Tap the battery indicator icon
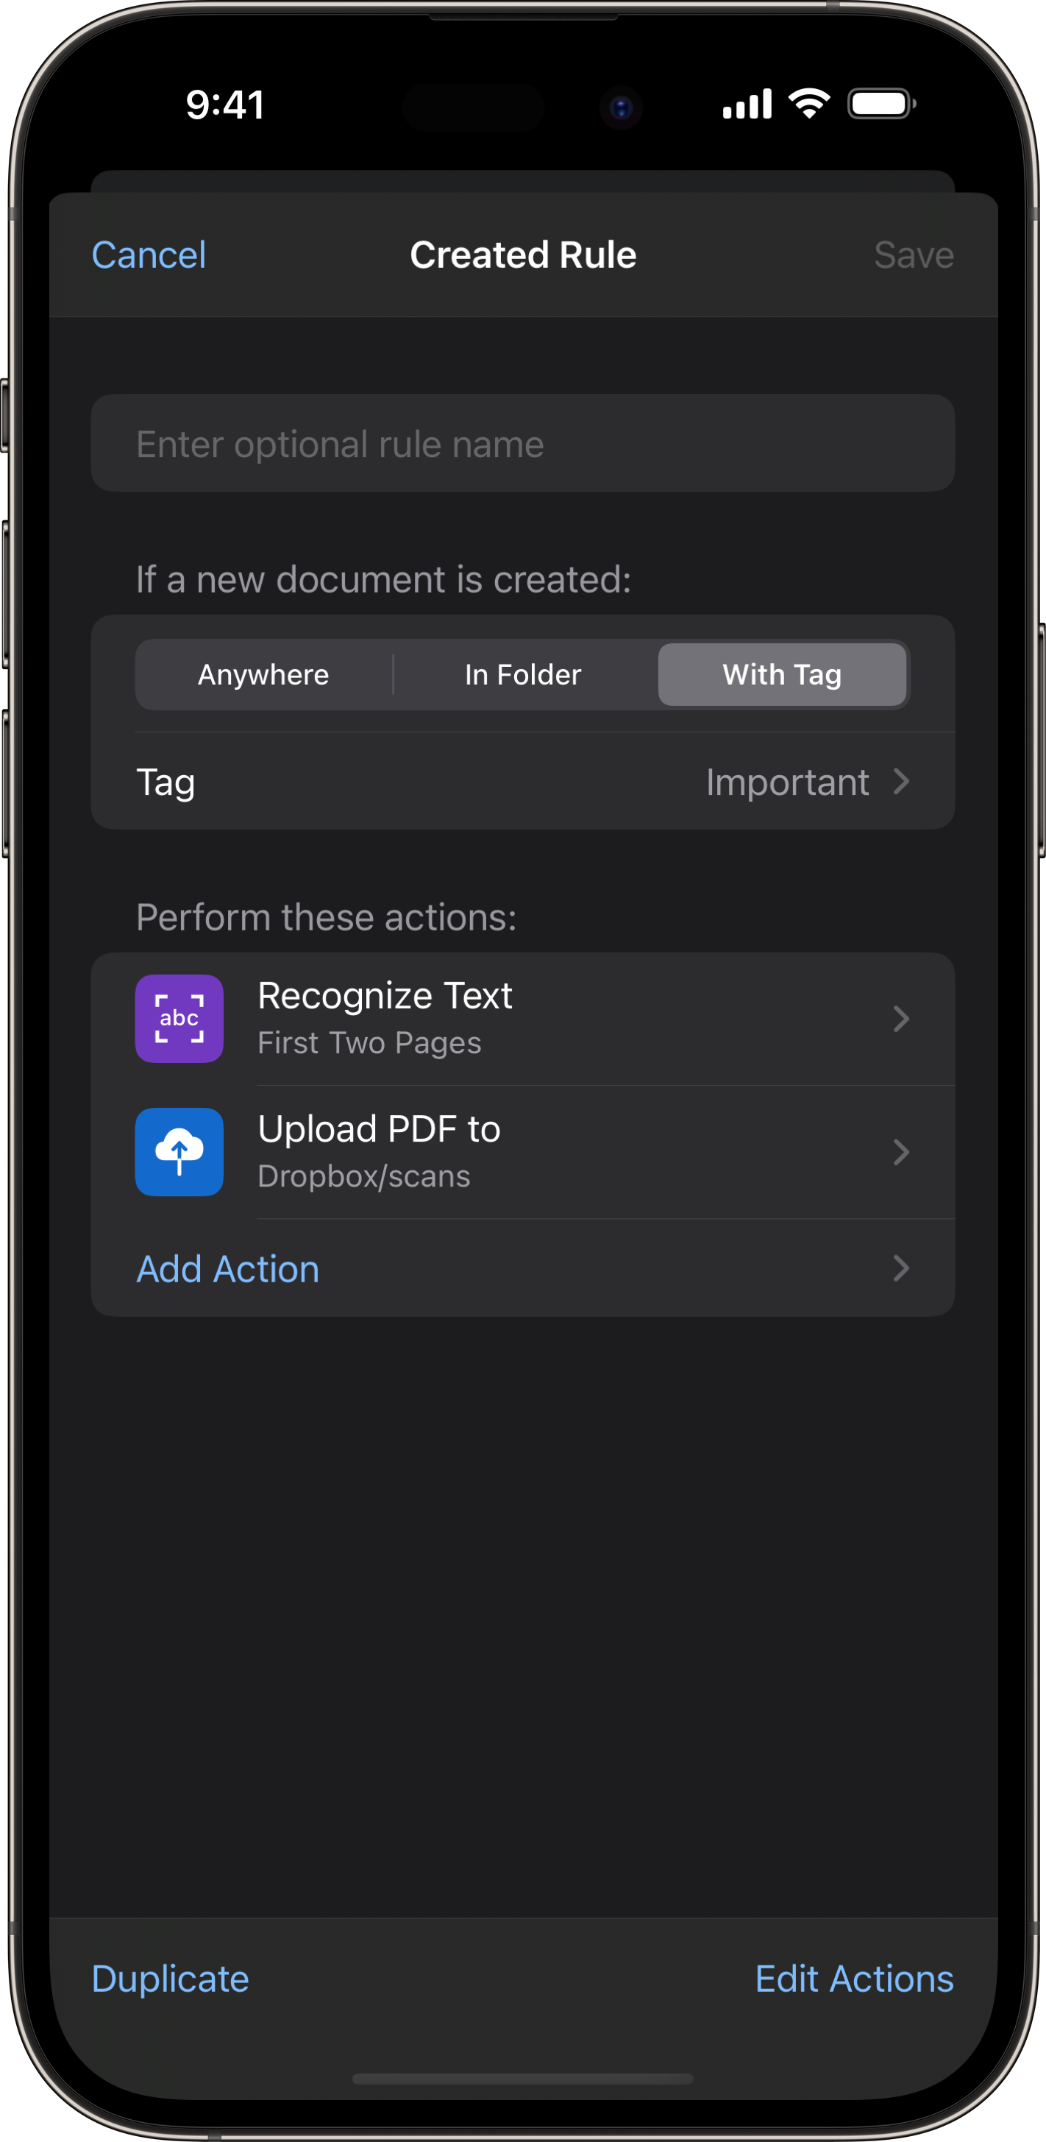Viewport: 1046px width, 2142px height. pyautogui.click(x=881, y=104)
